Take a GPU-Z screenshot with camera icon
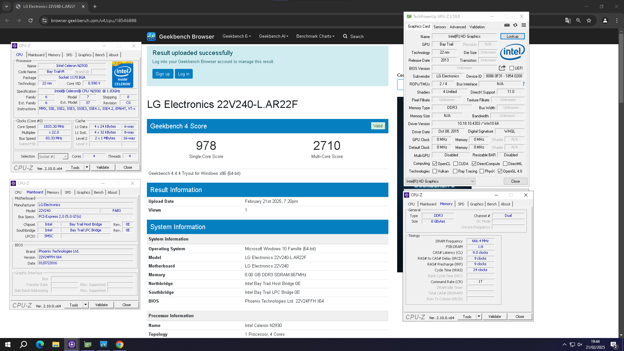624x351 pixels. click(507, 25)
